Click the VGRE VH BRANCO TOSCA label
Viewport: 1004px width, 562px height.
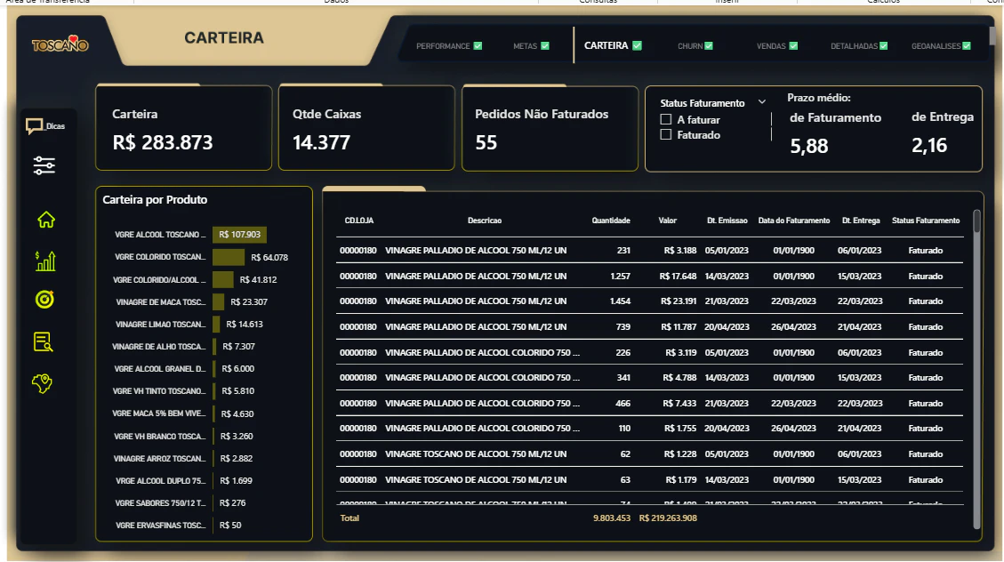click(x=160, y=436)
